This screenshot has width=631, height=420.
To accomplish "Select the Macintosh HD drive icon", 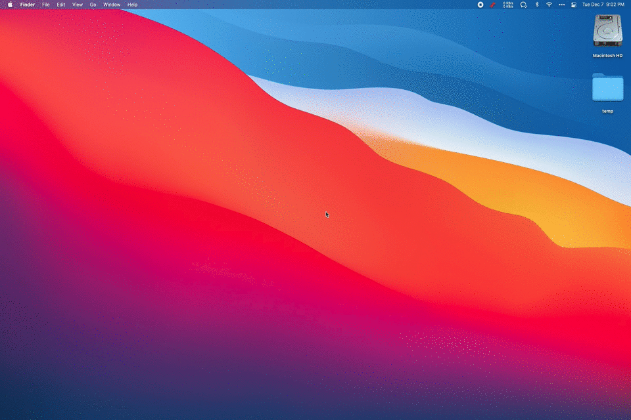I will click(607, 31).
